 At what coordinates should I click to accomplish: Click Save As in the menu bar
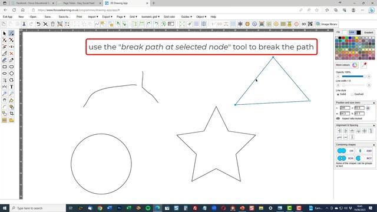coord(64,17)
